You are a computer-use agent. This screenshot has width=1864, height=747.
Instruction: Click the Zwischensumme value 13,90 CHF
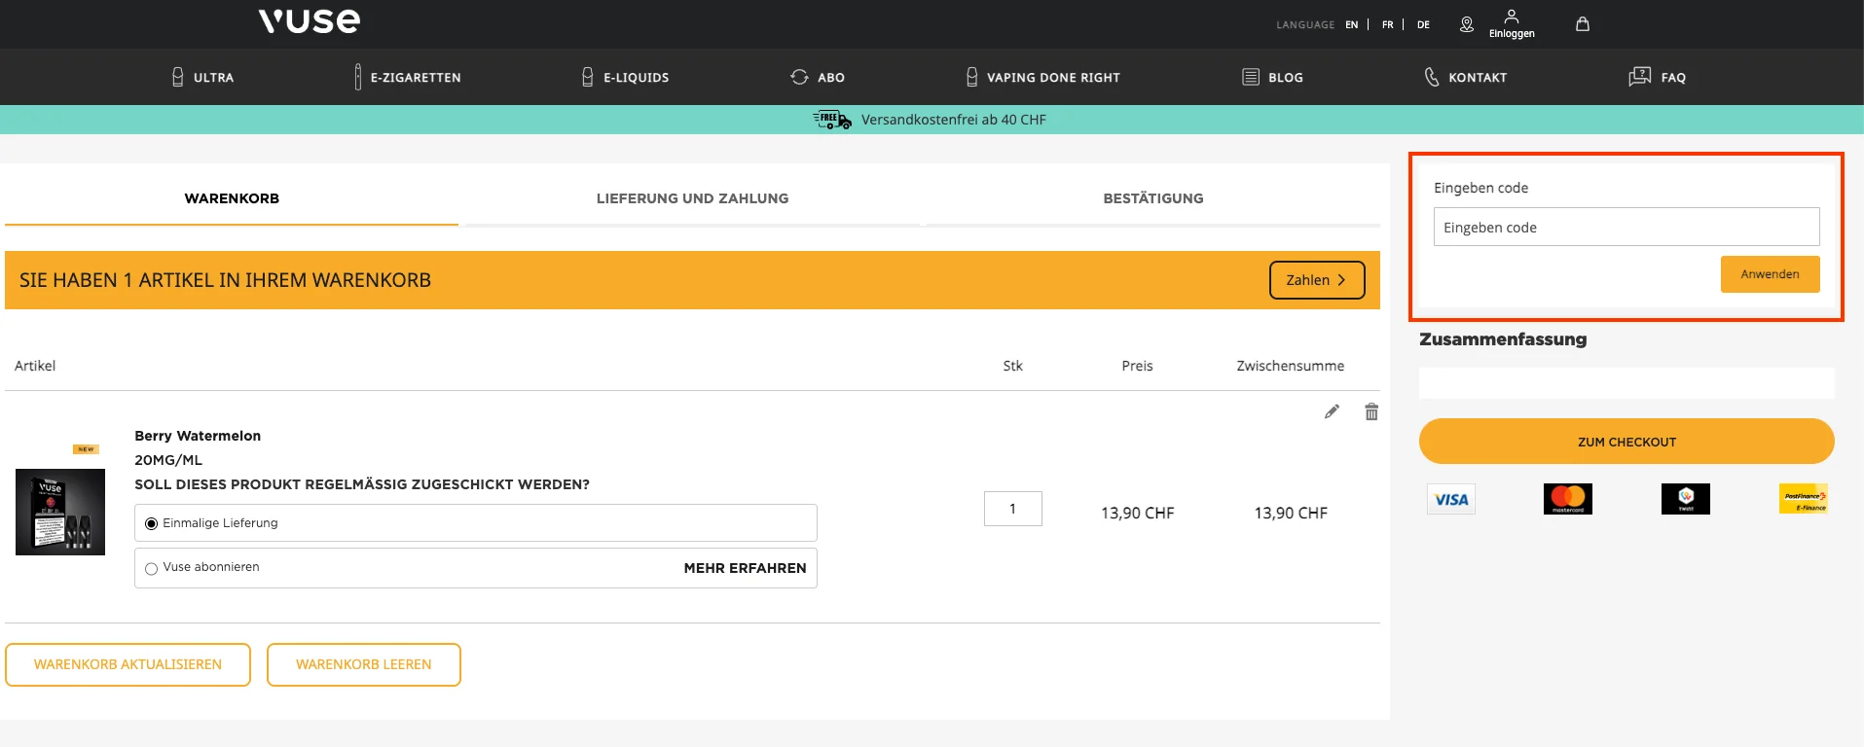1291,513
